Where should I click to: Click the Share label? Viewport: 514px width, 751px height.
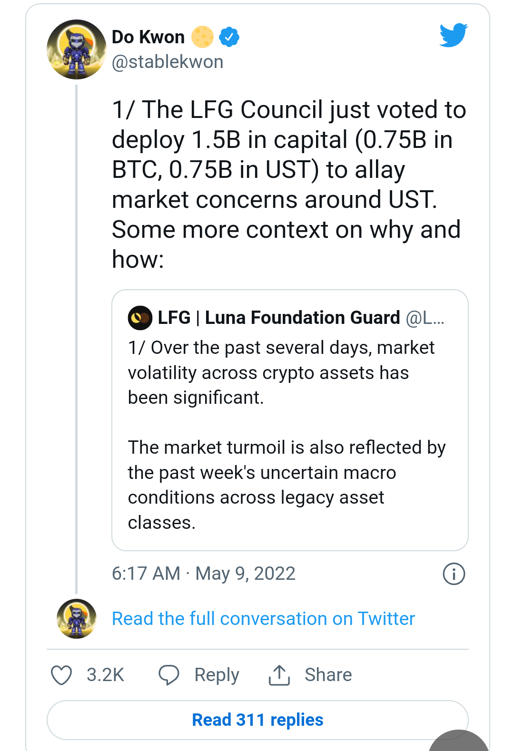(x=328, y=674)
